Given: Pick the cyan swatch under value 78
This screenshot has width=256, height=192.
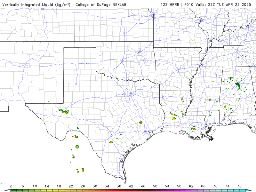Looking at the screenshot, I should click(242, 190).
